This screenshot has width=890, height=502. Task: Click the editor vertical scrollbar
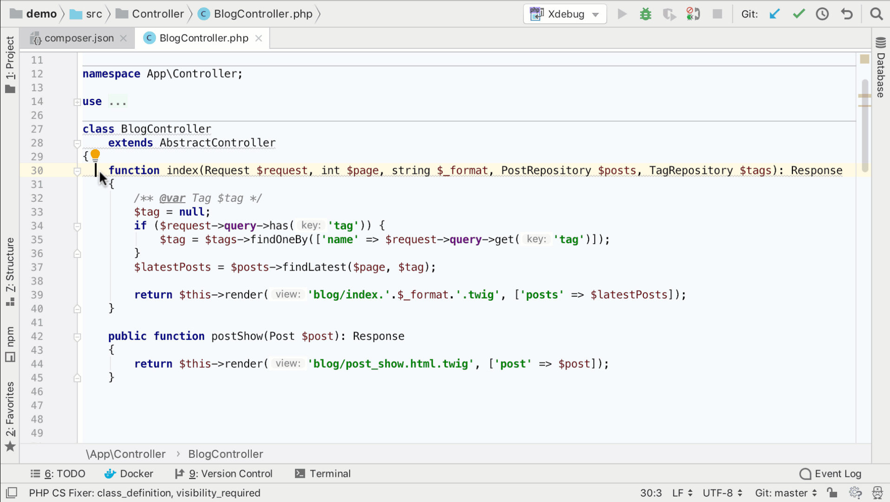click(x=864, y=125)
